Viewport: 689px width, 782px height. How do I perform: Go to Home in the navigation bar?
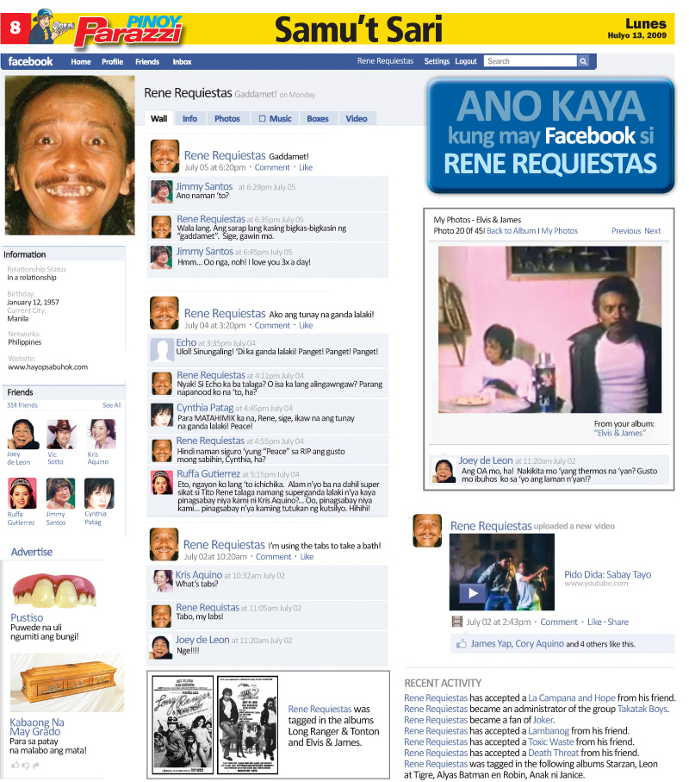click(x=81, y=62)
